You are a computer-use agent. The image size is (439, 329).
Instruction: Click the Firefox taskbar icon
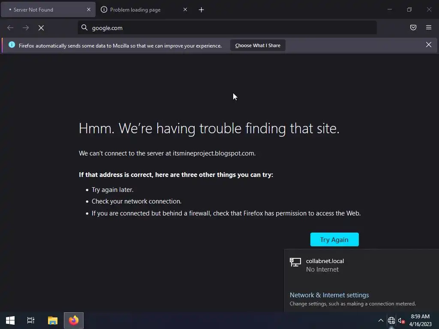tap(74, 320)
